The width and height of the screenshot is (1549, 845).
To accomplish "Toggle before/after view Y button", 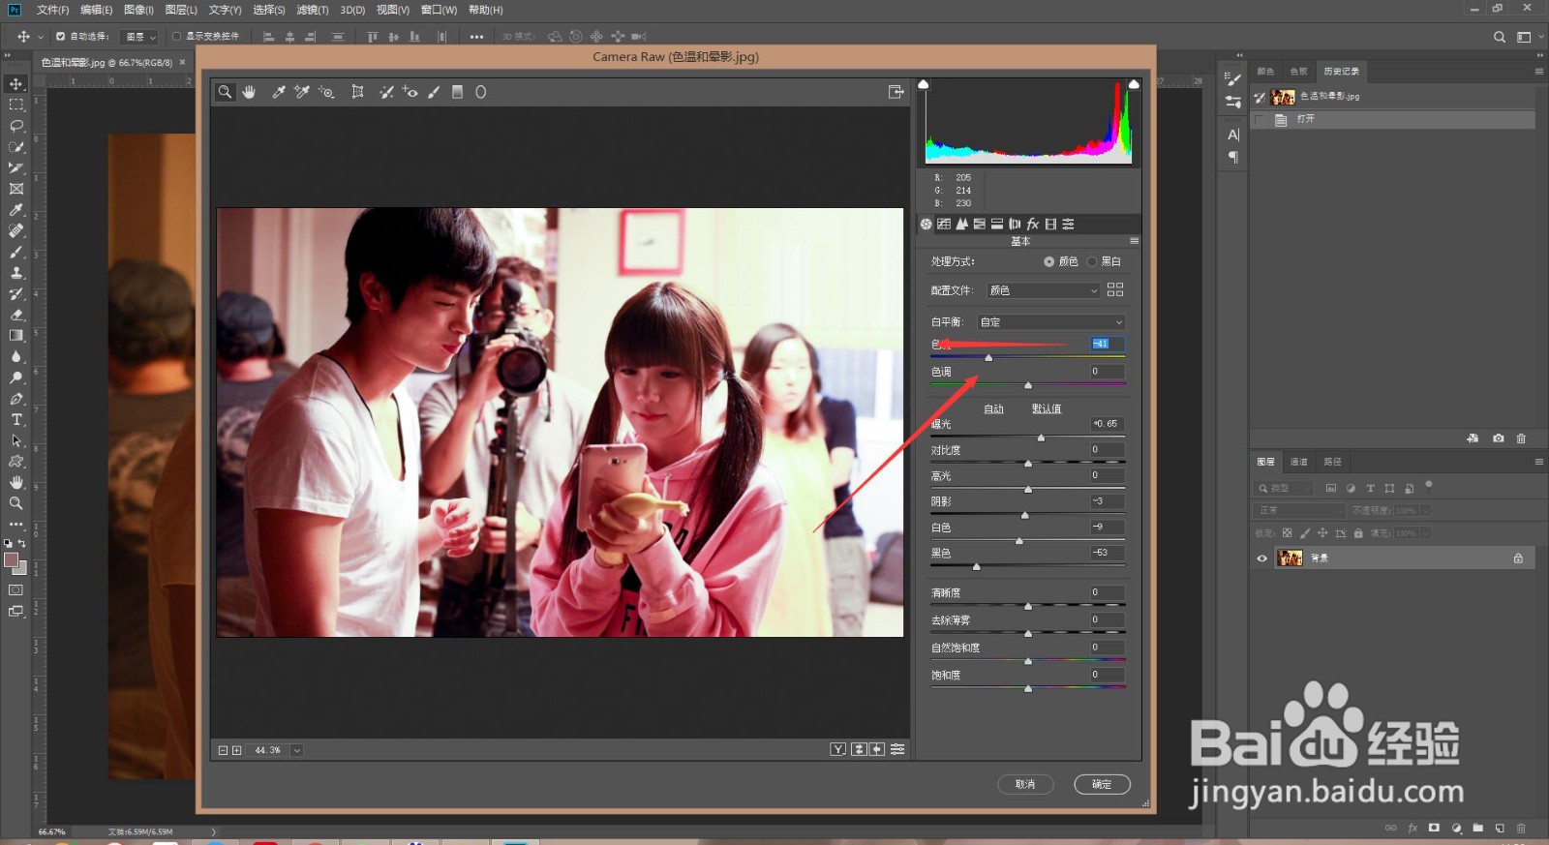I will click(x=838, y=749).
